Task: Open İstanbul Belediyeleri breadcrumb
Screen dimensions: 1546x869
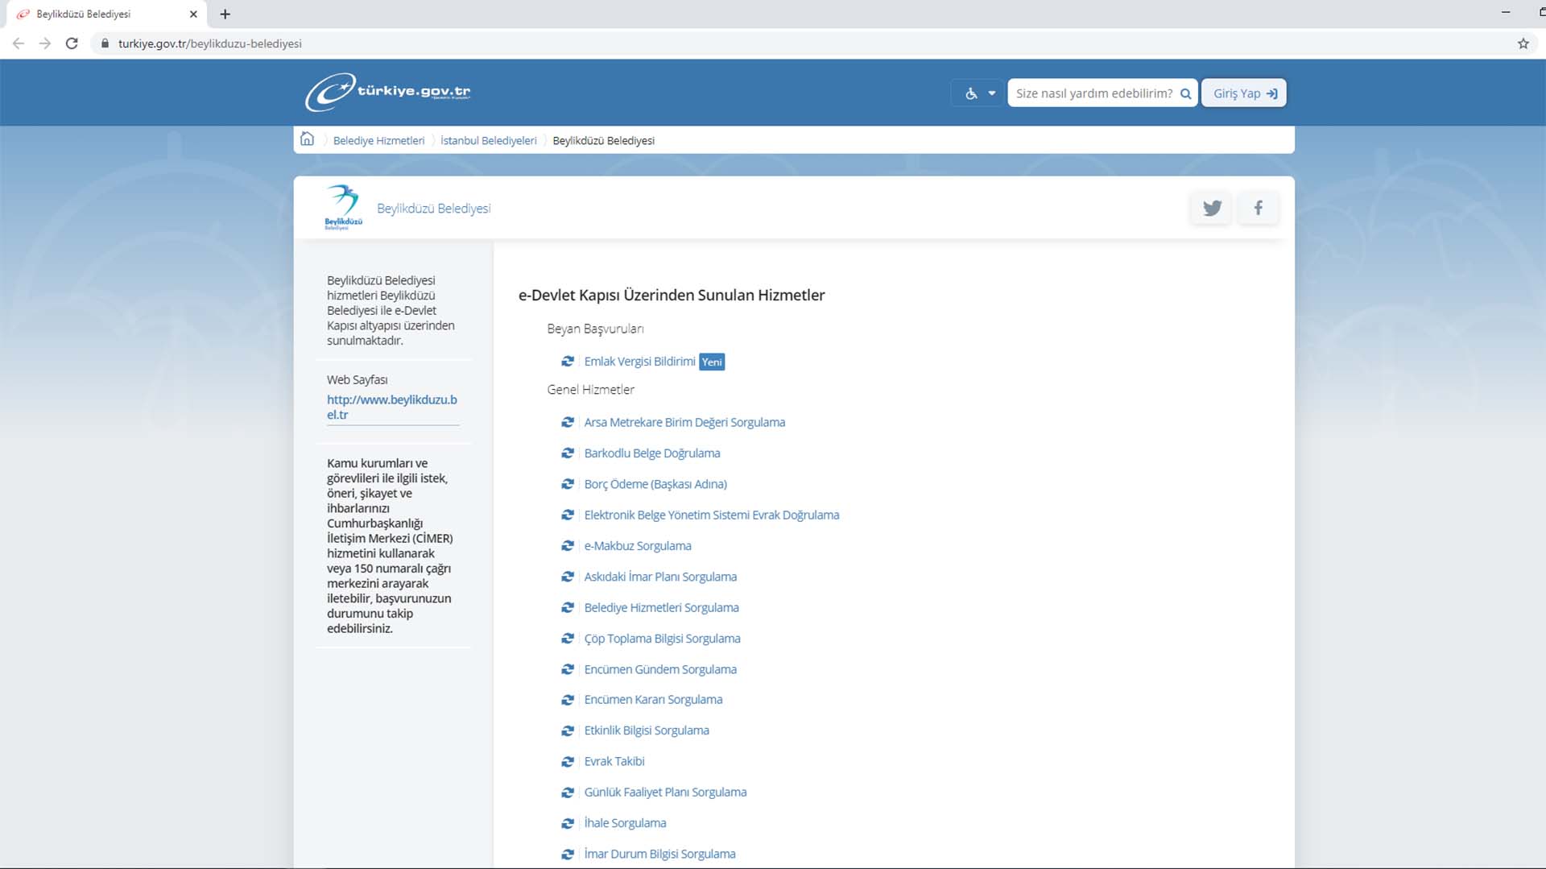Action: [488, 141]
